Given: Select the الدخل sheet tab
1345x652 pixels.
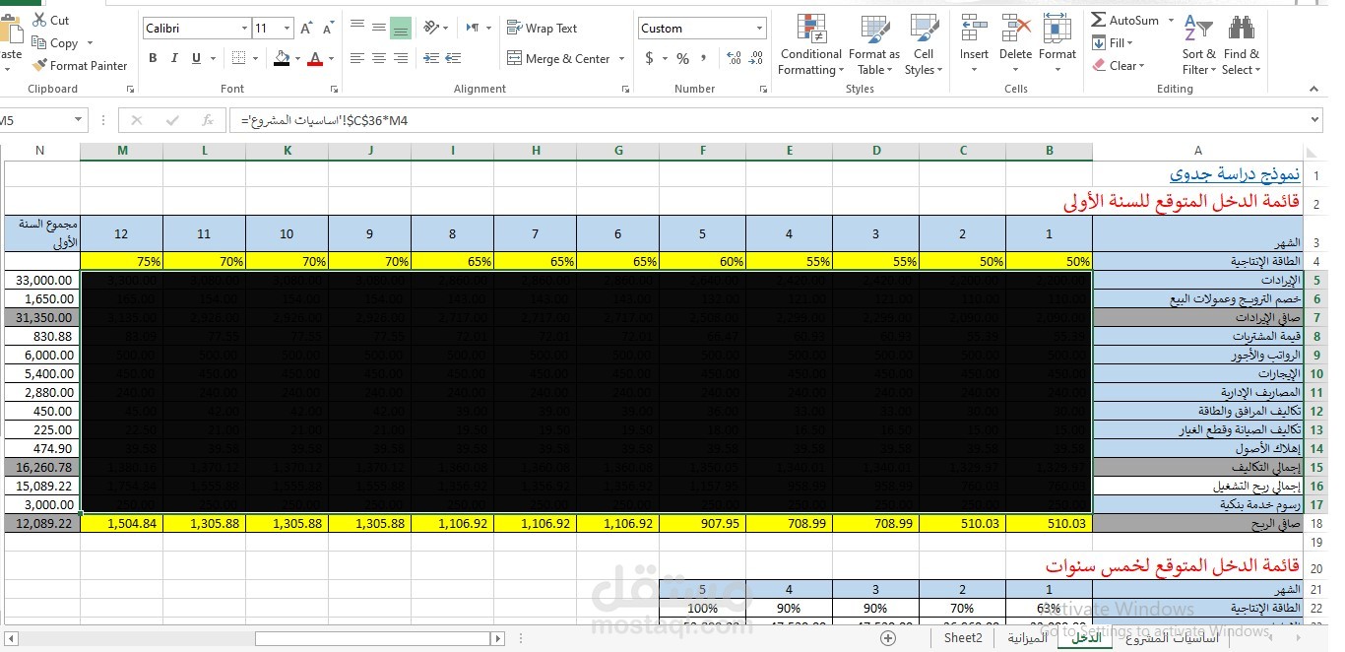Looking at the screenshot, I should (x=1086, y=637).
